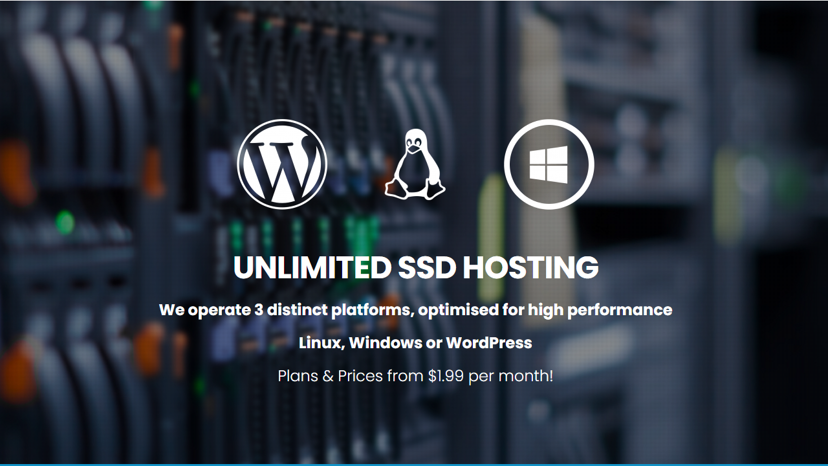
Task: Click the WordPress logo icon
Action: [x=282, y=164]
